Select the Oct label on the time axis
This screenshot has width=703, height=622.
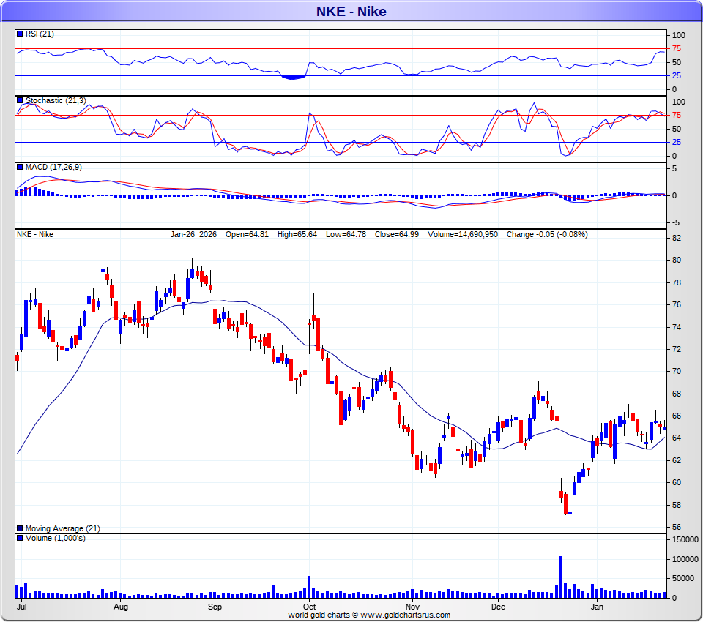click(310, 607)
